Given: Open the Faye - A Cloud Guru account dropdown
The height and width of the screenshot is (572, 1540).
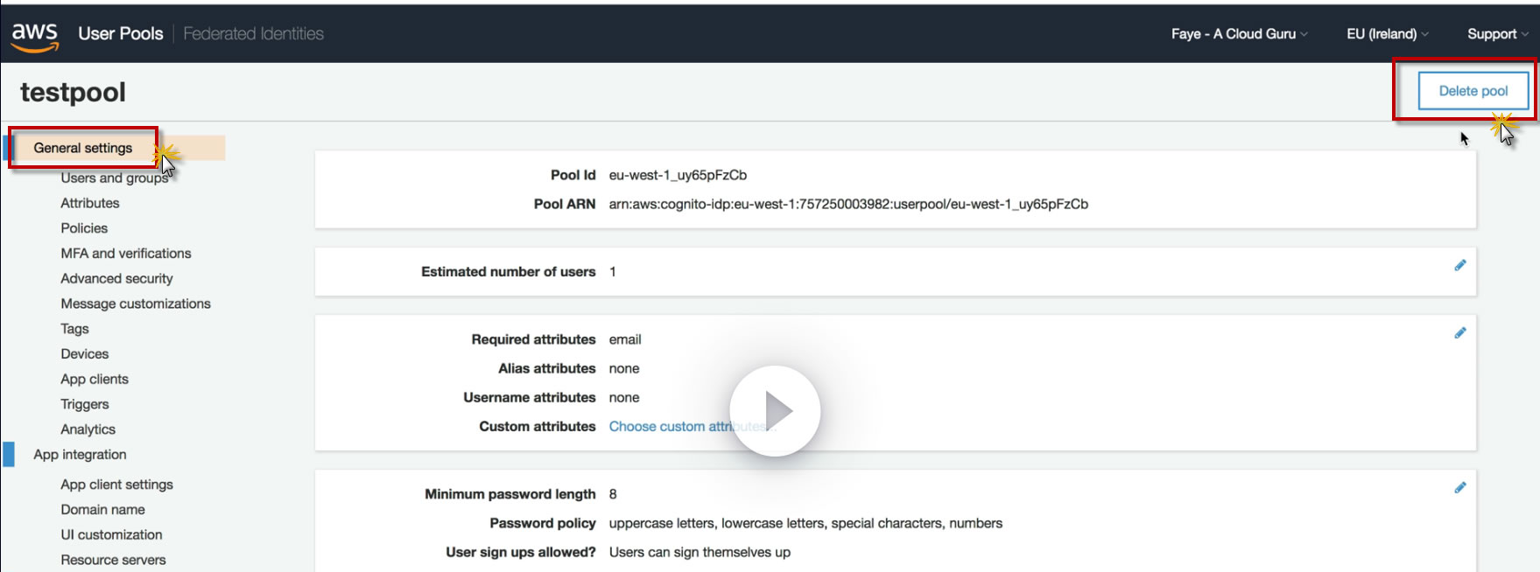Looking at the screenshot, I should [1239, 34].
